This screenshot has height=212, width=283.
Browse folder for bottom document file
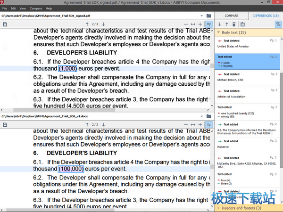(209, 116)
